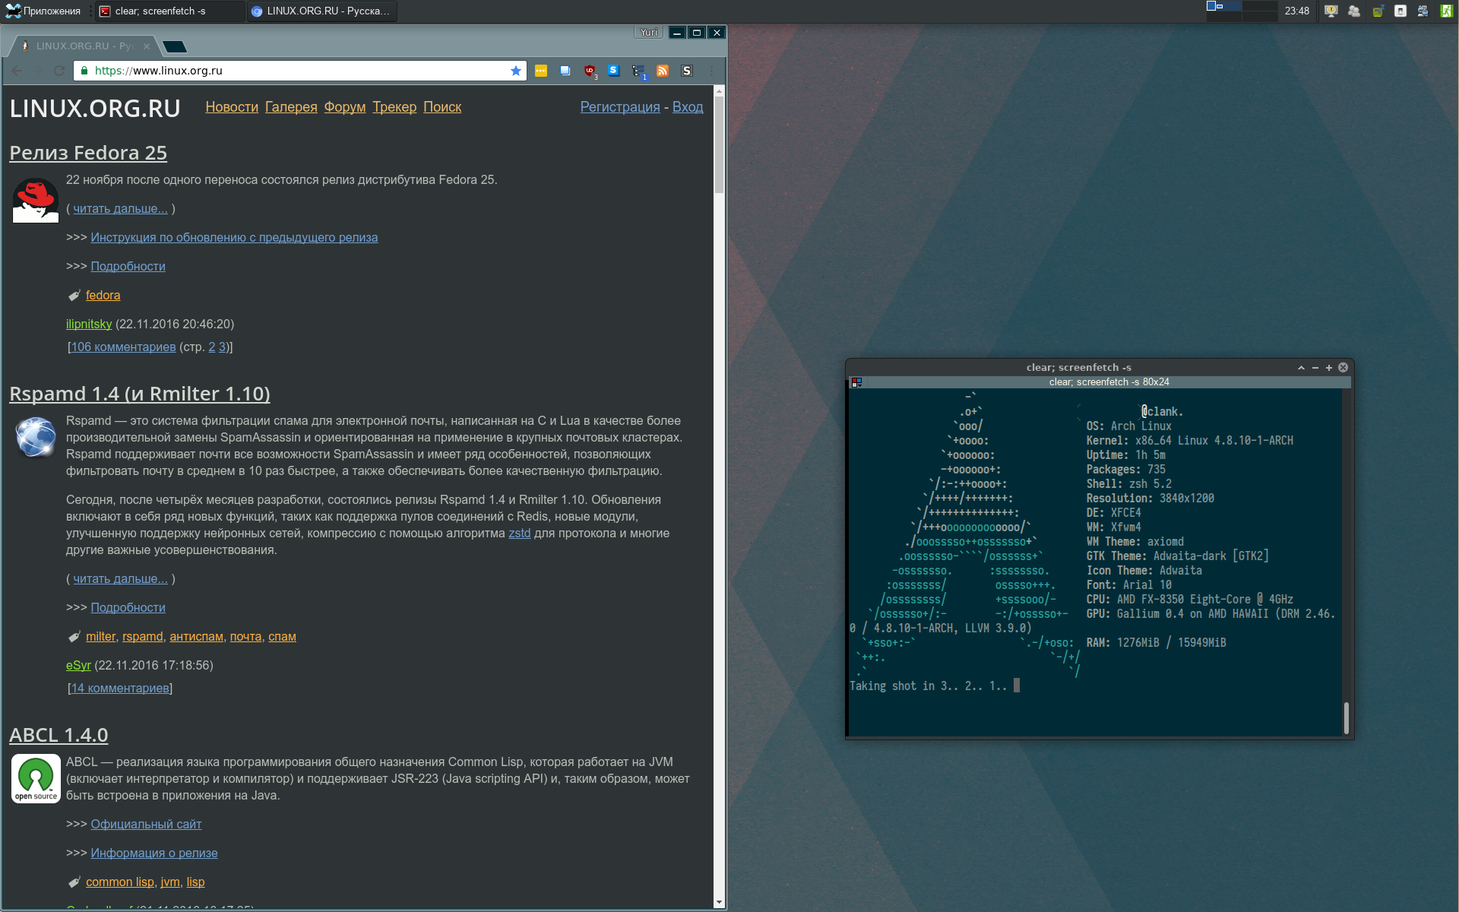The width and height of the screenshot is (1459, 912).
Task: Open the yellow three-dots extension icon
Action: [541, 71]
